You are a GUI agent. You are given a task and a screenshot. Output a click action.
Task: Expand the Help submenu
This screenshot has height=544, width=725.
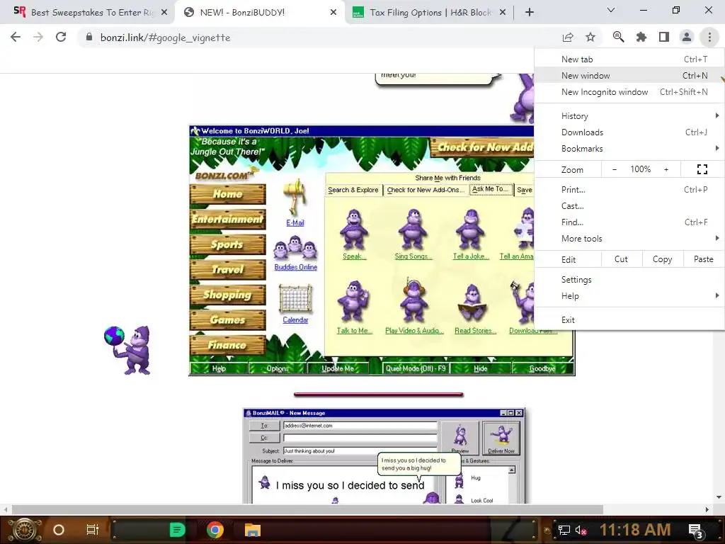(x=629, y=295)
